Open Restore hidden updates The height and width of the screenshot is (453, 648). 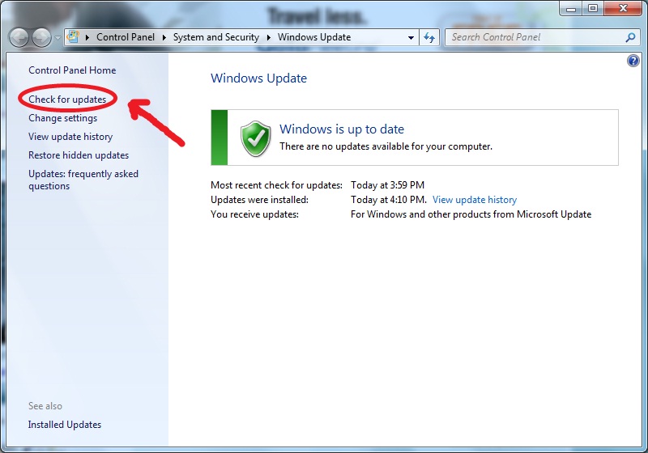tap(79, 155)
